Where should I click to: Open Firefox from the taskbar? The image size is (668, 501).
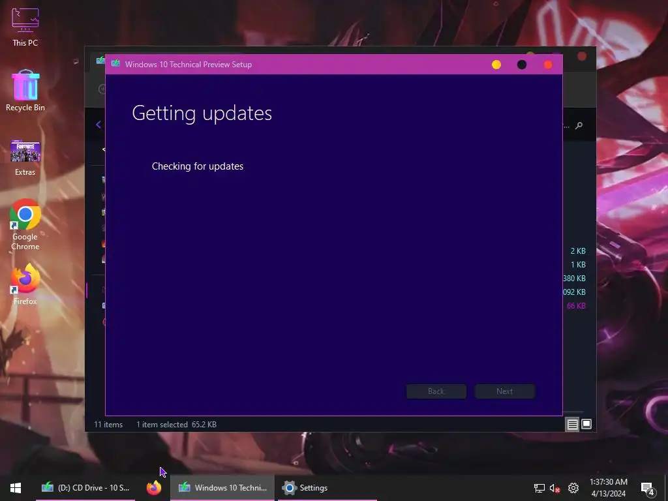(x=154, y=488)
